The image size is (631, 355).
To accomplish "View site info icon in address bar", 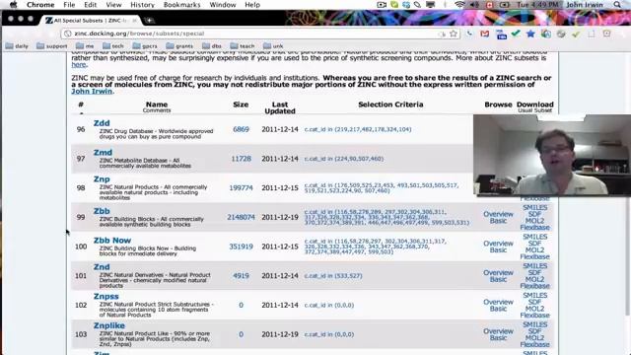I will click(68, 34).
